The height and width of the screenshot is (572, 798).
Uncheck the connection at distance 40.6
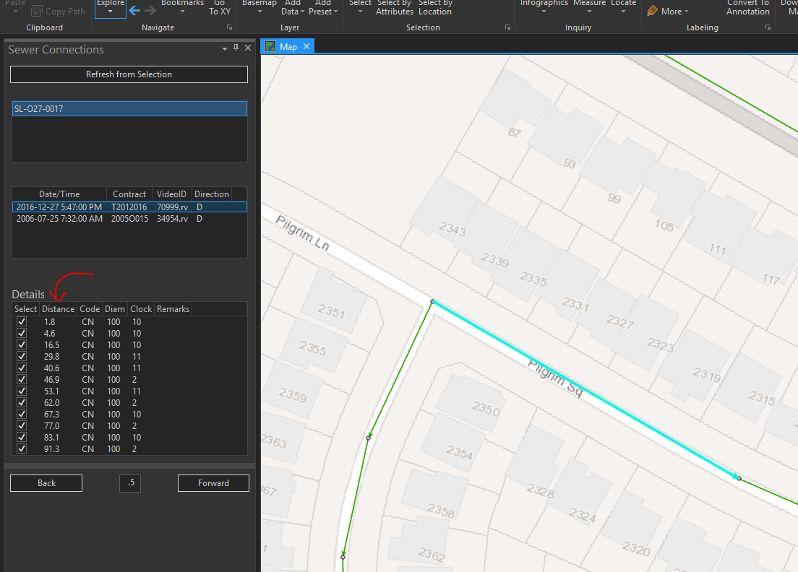coord(22,368)
